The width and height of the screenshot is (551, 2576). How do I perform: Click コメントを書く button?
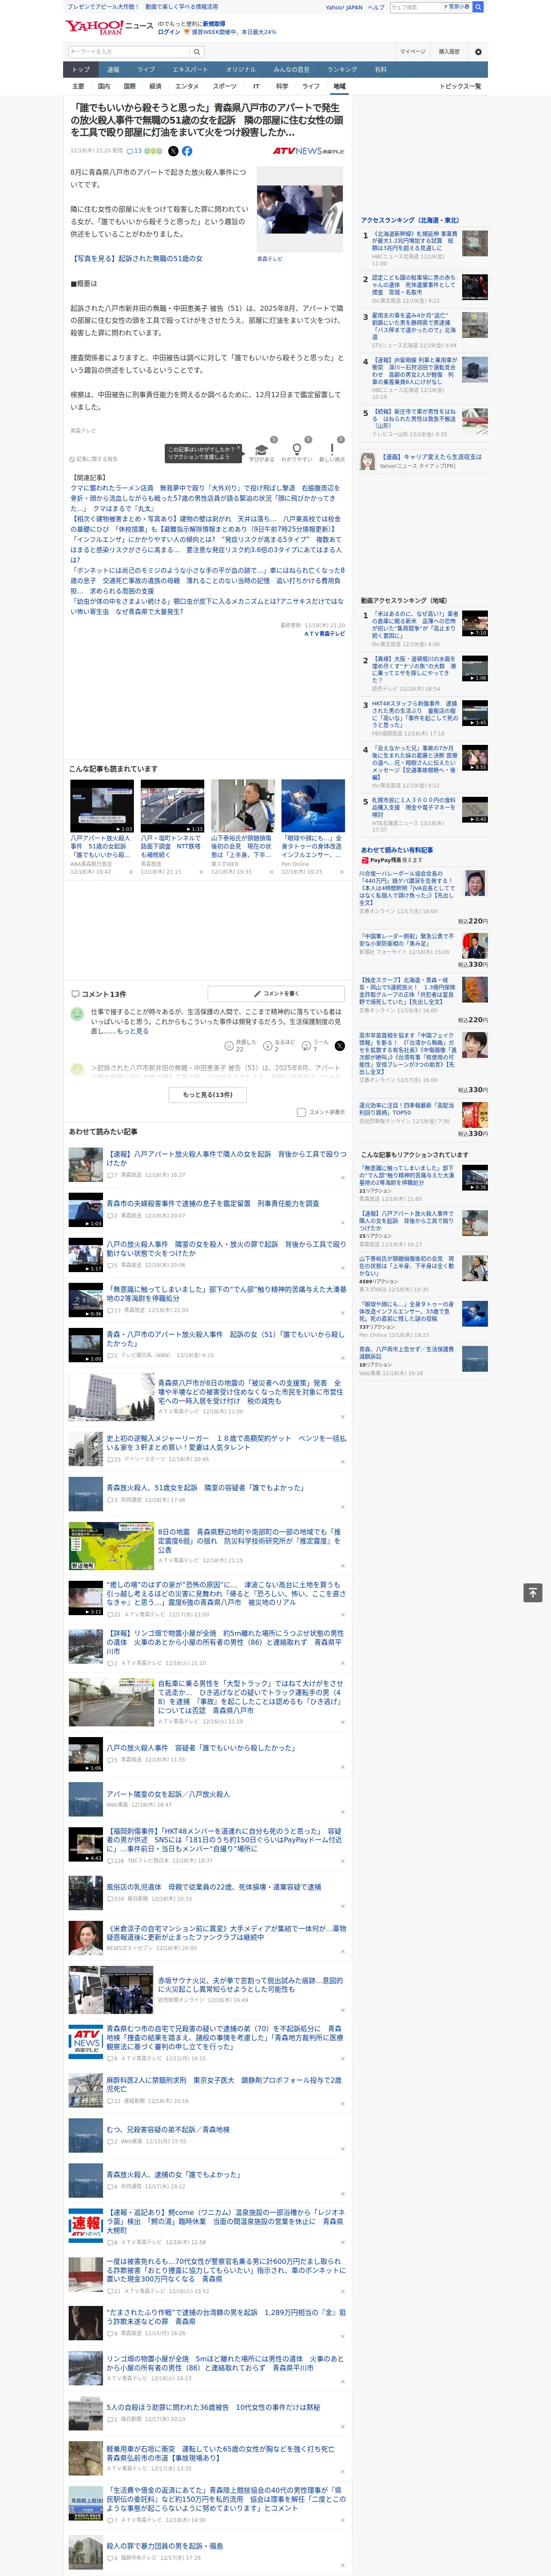click(277, 994)
